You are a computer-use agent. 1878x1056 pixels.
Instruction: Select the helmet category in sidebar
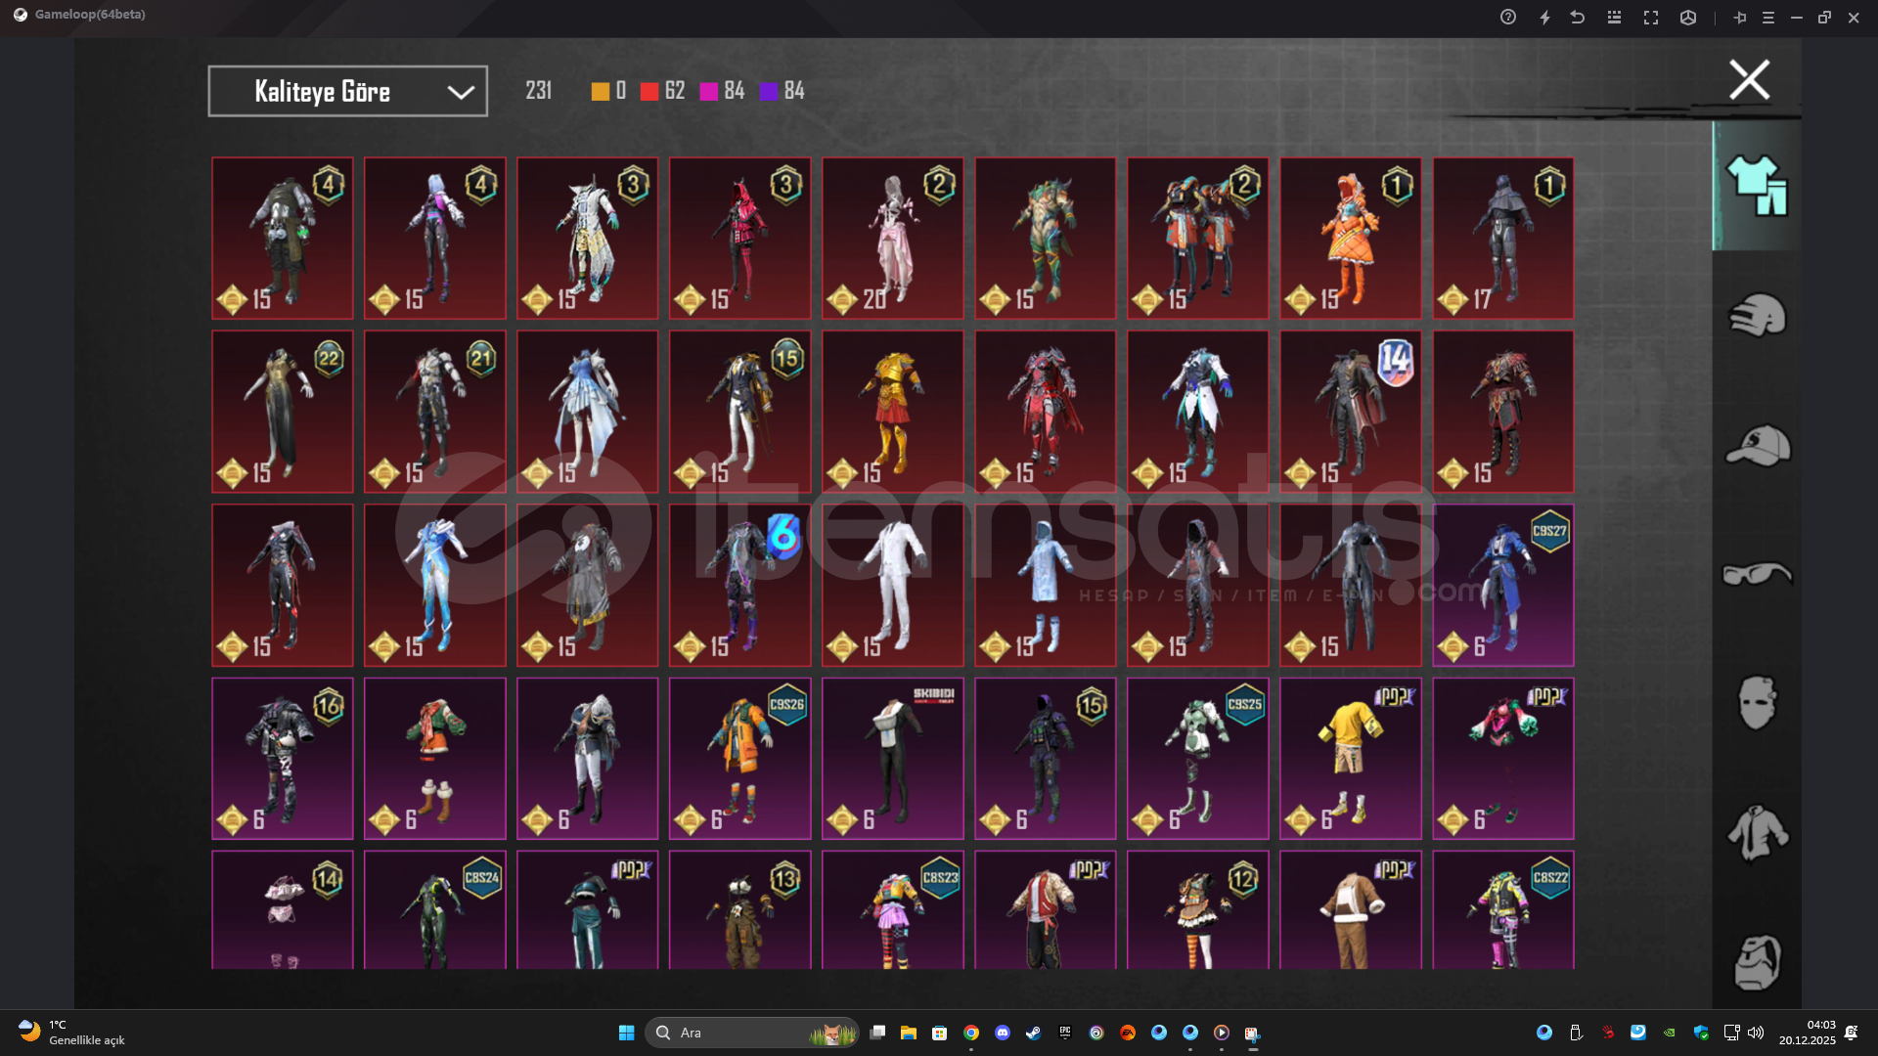(x=1757, y=315)
